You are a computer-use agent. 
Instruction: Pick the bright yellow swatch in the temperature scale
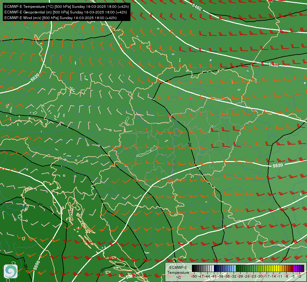point(277,268)
